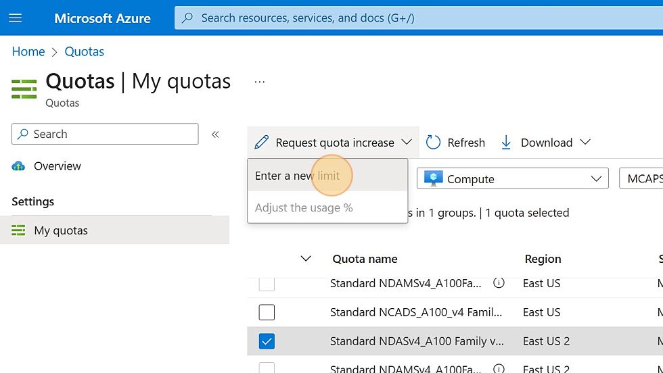Click info icon for NDAMSv4_A100Fa East US

click(499, 283)
